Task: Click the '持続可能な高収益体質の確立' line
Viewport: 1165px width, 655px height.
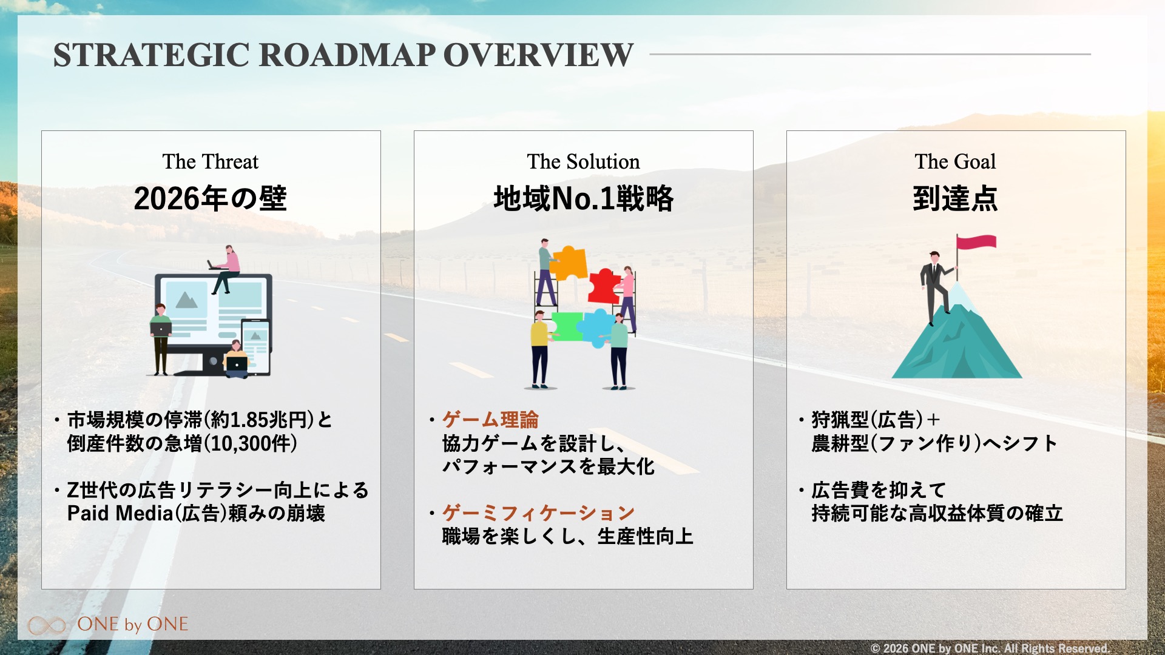Action: point(937,513)
